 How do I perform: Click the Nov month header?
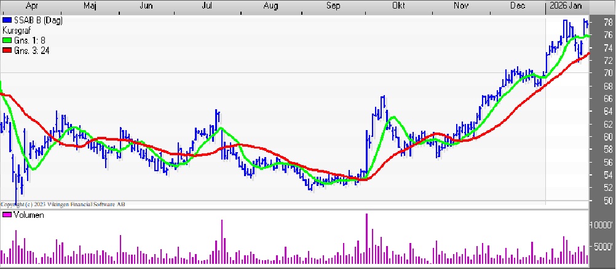pyautogui.click(x=460, y=6)
